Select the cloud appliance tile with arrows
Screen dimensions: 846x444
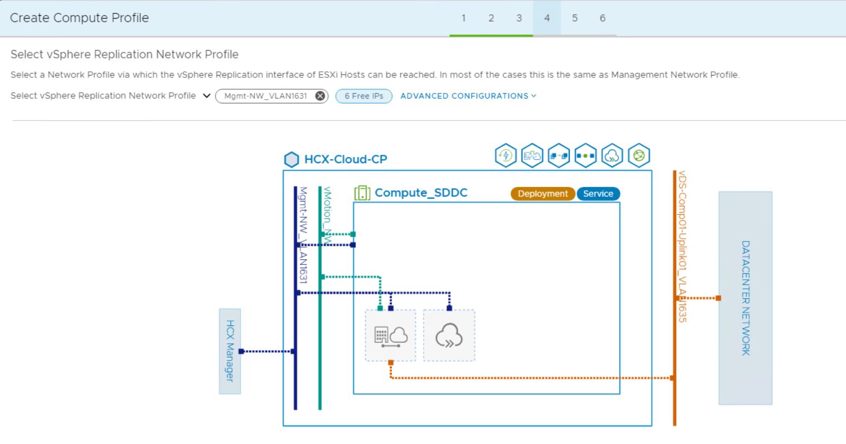[x=449, y=336]
